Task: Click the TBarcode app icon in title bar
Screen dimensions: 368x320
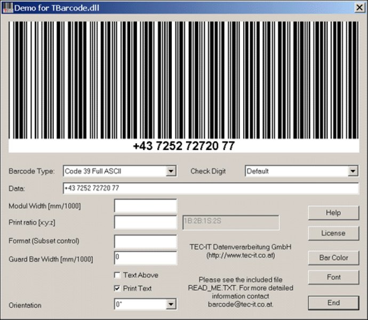Action: tap(7, 7)
